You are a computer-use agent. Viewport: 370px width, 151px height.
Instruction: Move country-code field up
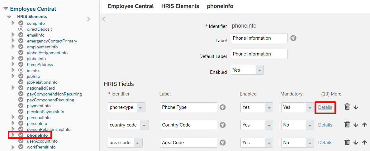(x=364, y=125)
